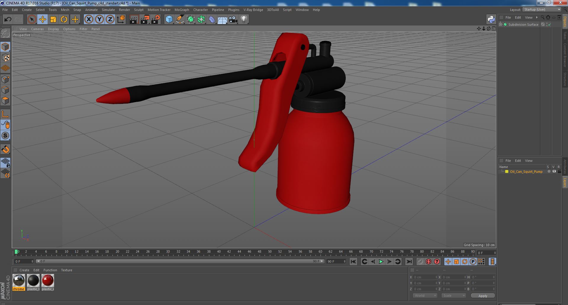The image size is (568, 305).
Task: Open the Layout dropdown Startup (User)
Action: point(542,9)
